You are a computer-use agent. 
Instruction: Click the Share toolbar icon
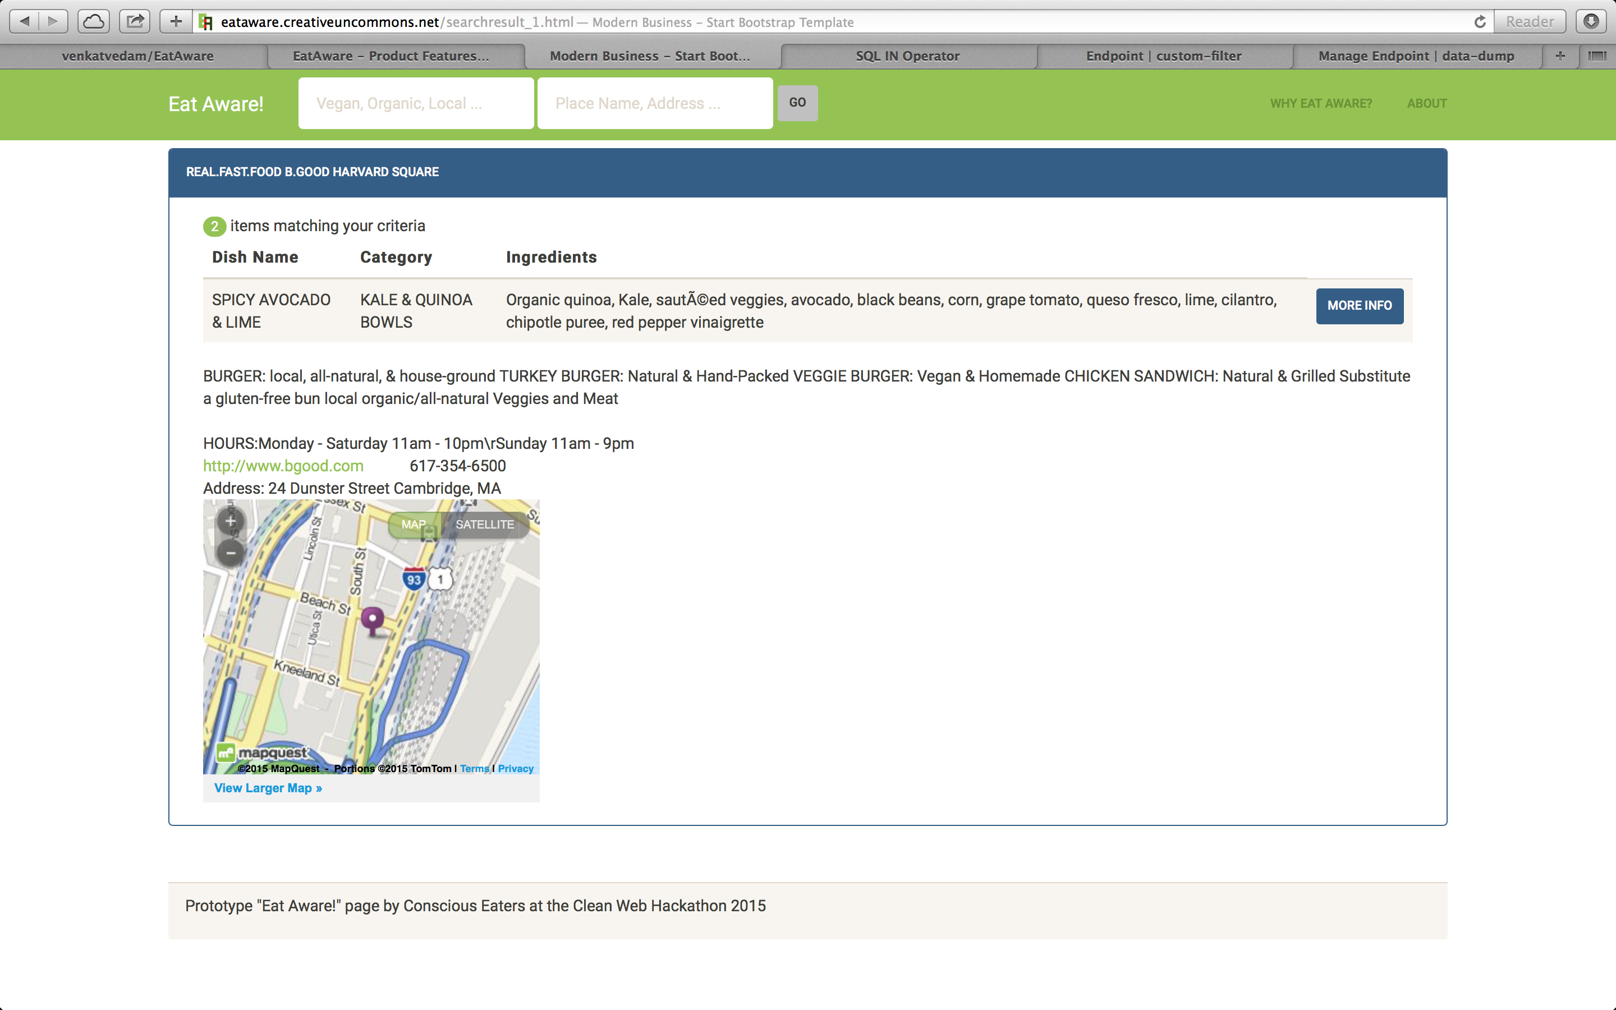click(135, 21)
